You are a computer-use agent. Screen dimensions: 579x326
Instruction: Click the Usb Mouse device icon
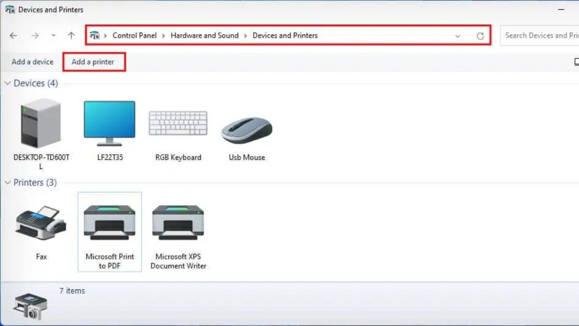(x=247, y=129)
